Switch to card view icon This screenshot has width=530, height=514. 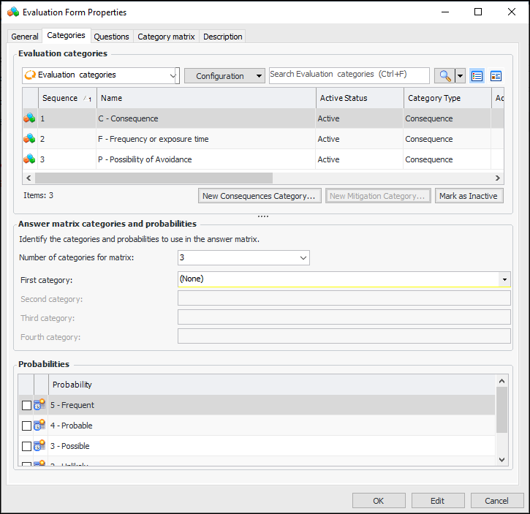496,76
